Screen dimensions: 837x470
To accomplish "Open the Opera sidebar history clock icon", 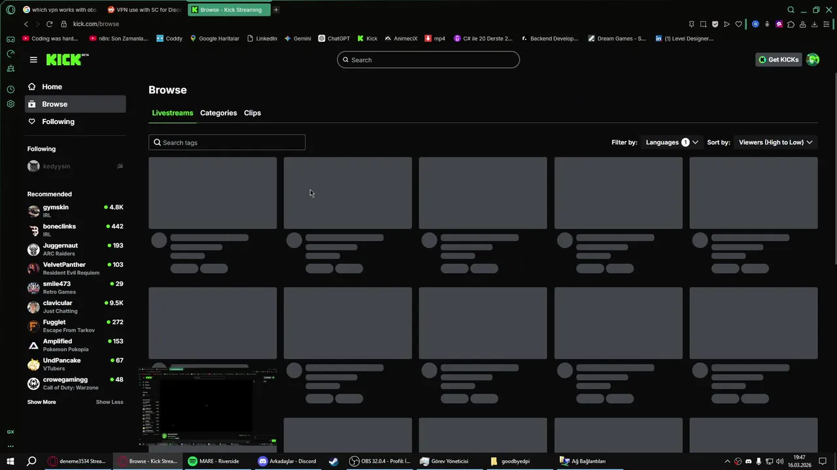I will [x=10, y=89].
